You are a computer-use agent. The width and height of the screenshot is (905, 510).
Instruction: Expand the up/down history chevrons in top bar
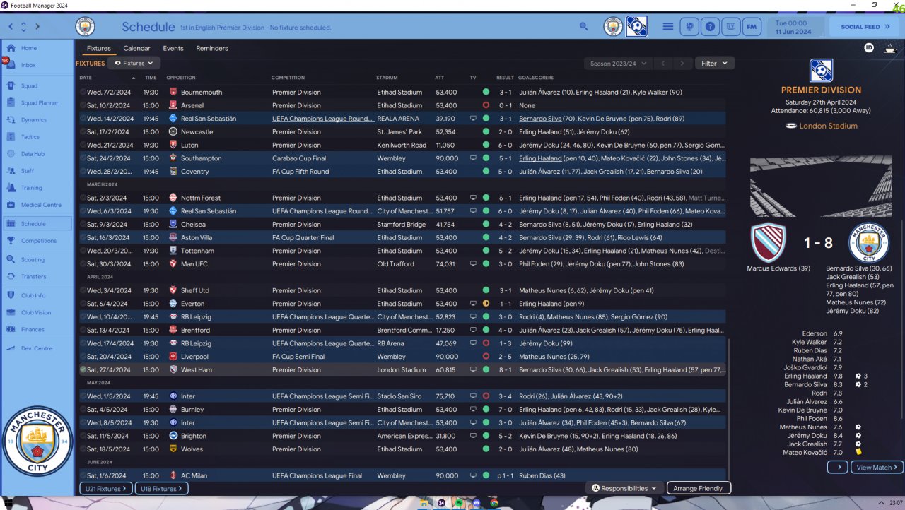[23, 27]
